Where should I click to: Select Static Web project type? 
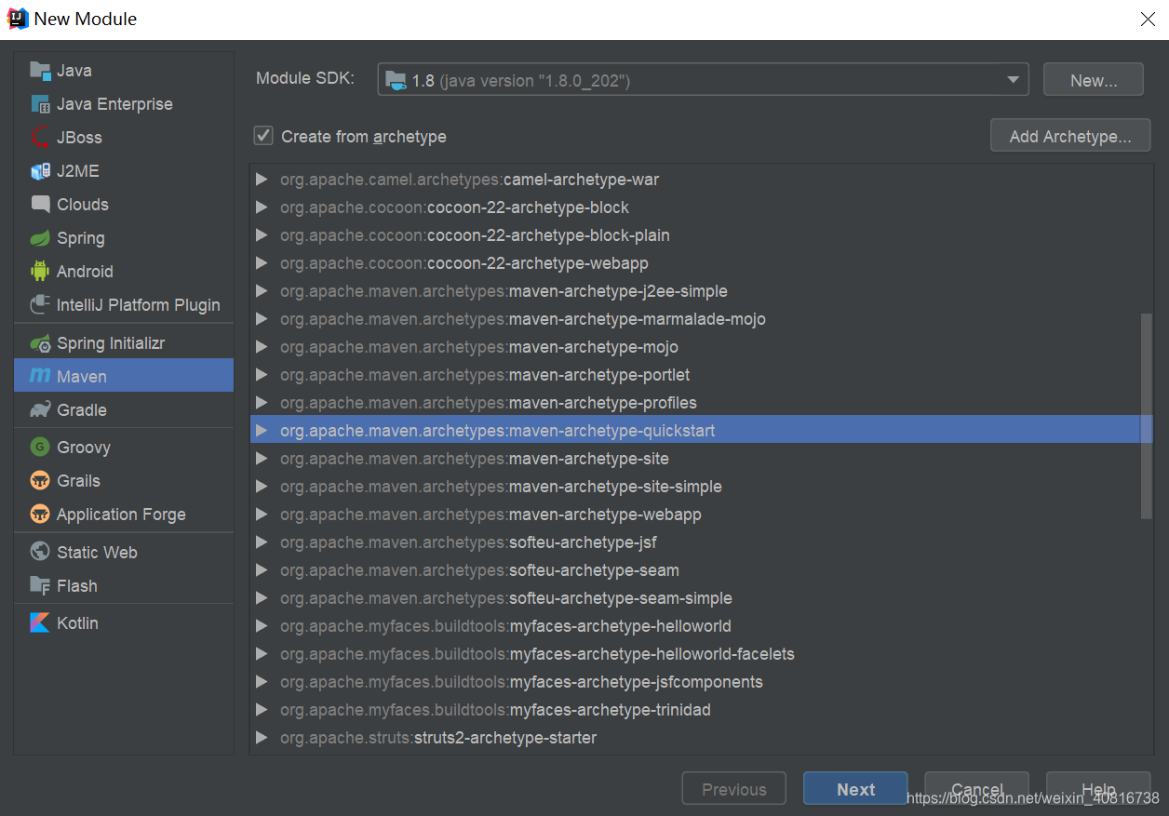click(x=124, y=553)
